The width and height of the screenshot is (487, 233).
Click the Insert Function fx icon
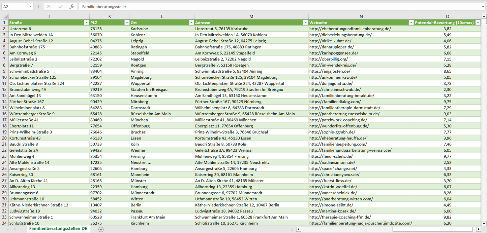click(71, 7)
